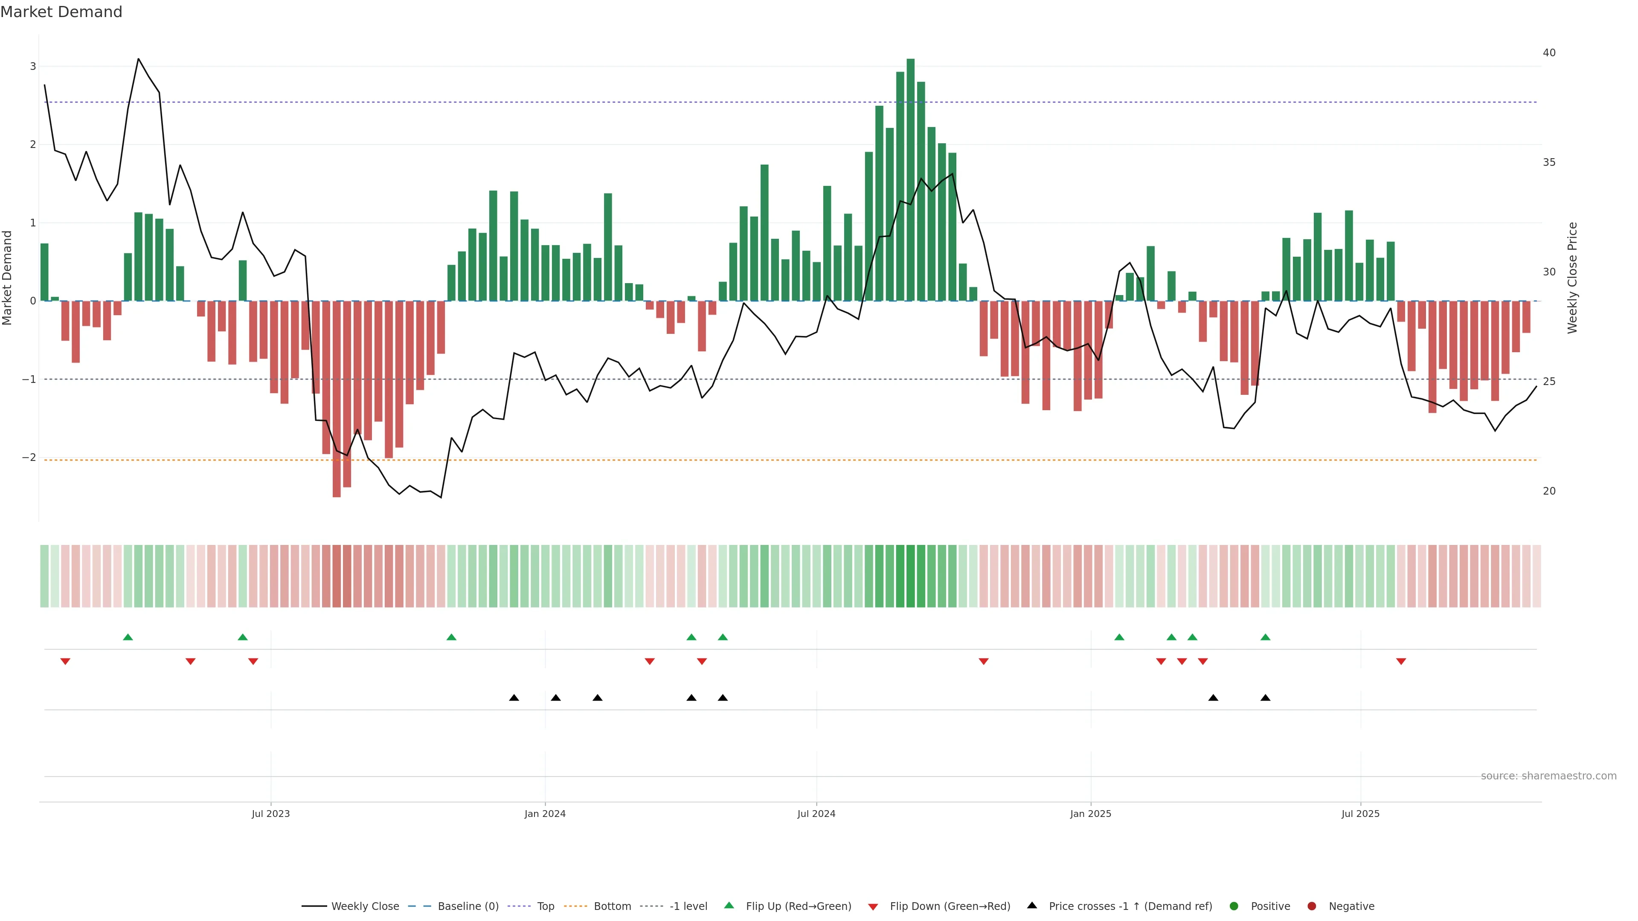Click the source: sharemaestro.com text
This screenshot has width=1638, height=921.
coord(1548,776)
